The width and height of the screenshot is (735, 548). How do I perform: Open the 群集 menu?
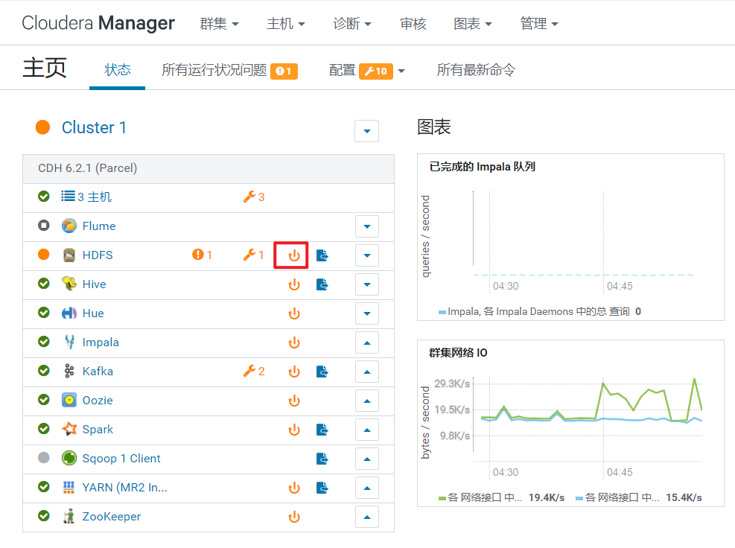click(219, 23)
